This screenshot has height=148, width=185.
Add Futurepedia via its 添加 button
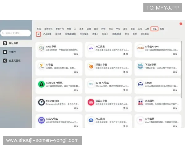[x=76, y=108]
